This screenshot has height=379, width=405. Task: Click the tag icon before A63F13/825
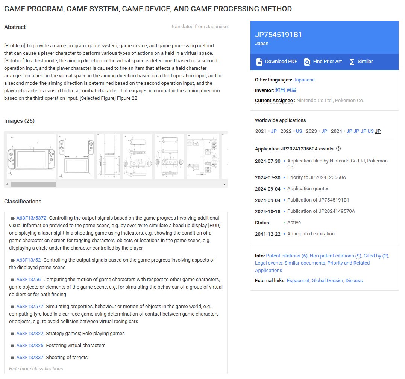(13, 346)
